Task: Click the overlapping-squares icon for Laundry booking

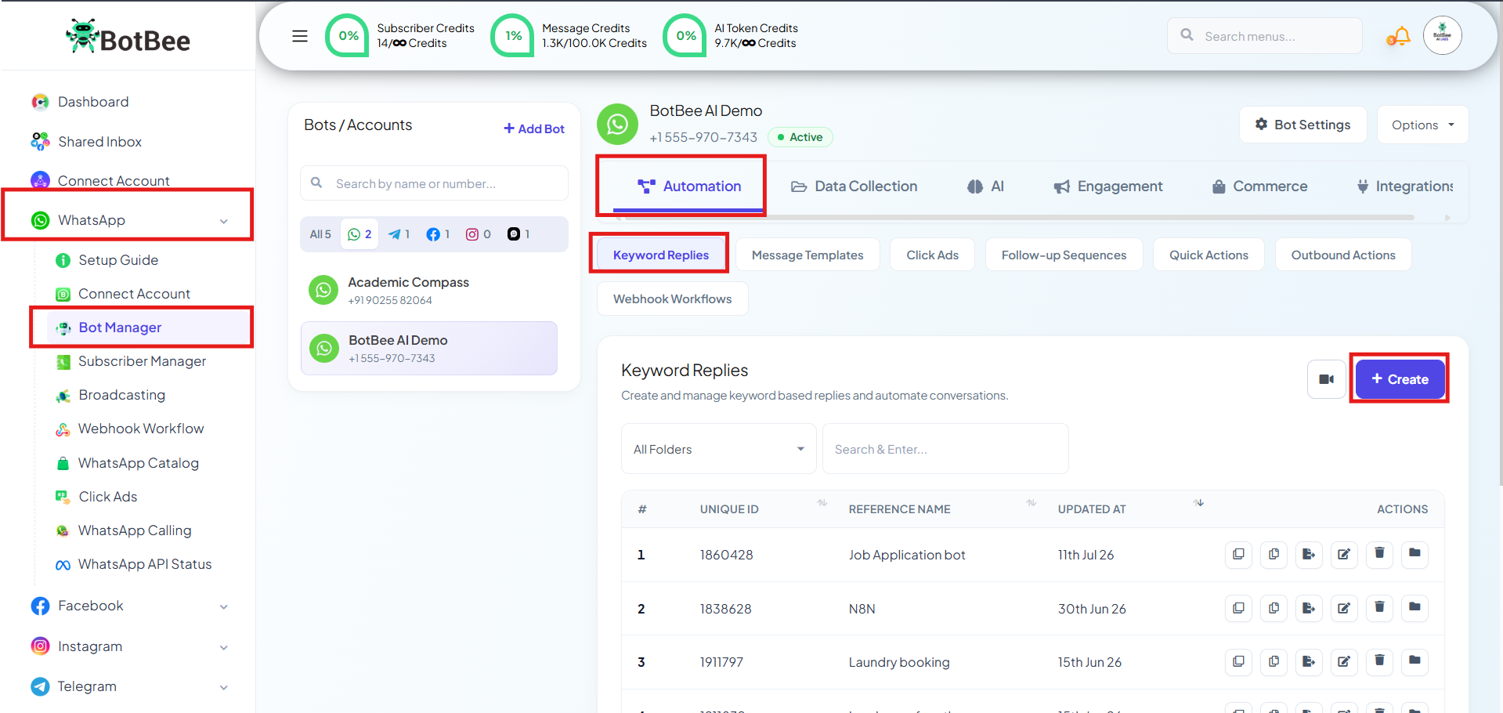Action: tap(1238, 661)
